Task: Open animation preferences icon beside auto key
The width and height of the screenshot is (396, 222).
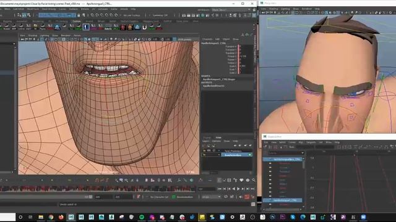Action: pos(252,197)
